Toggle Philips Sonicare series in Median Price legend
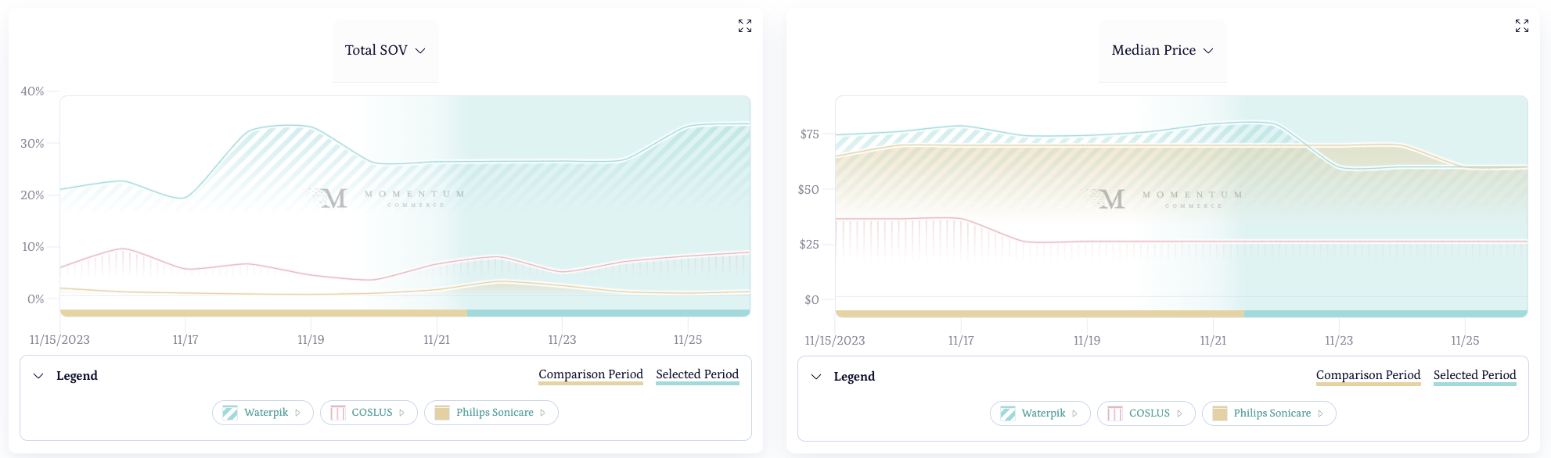 1272,413
